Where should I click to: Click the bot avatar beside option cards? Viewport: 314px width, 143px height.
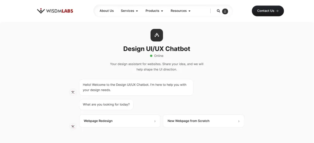[73, 126]
